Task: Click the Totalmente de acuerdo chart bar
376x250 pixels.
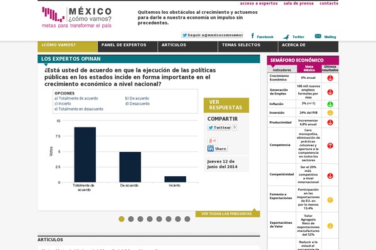Action: coord(85,154)
